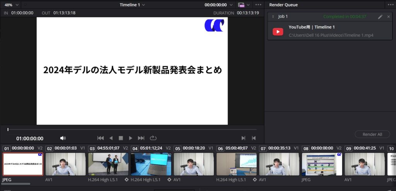The height and width of the screenshot is (191, 396).
Task: Click clip number badge 01
Action: click(x=7, y=148)
